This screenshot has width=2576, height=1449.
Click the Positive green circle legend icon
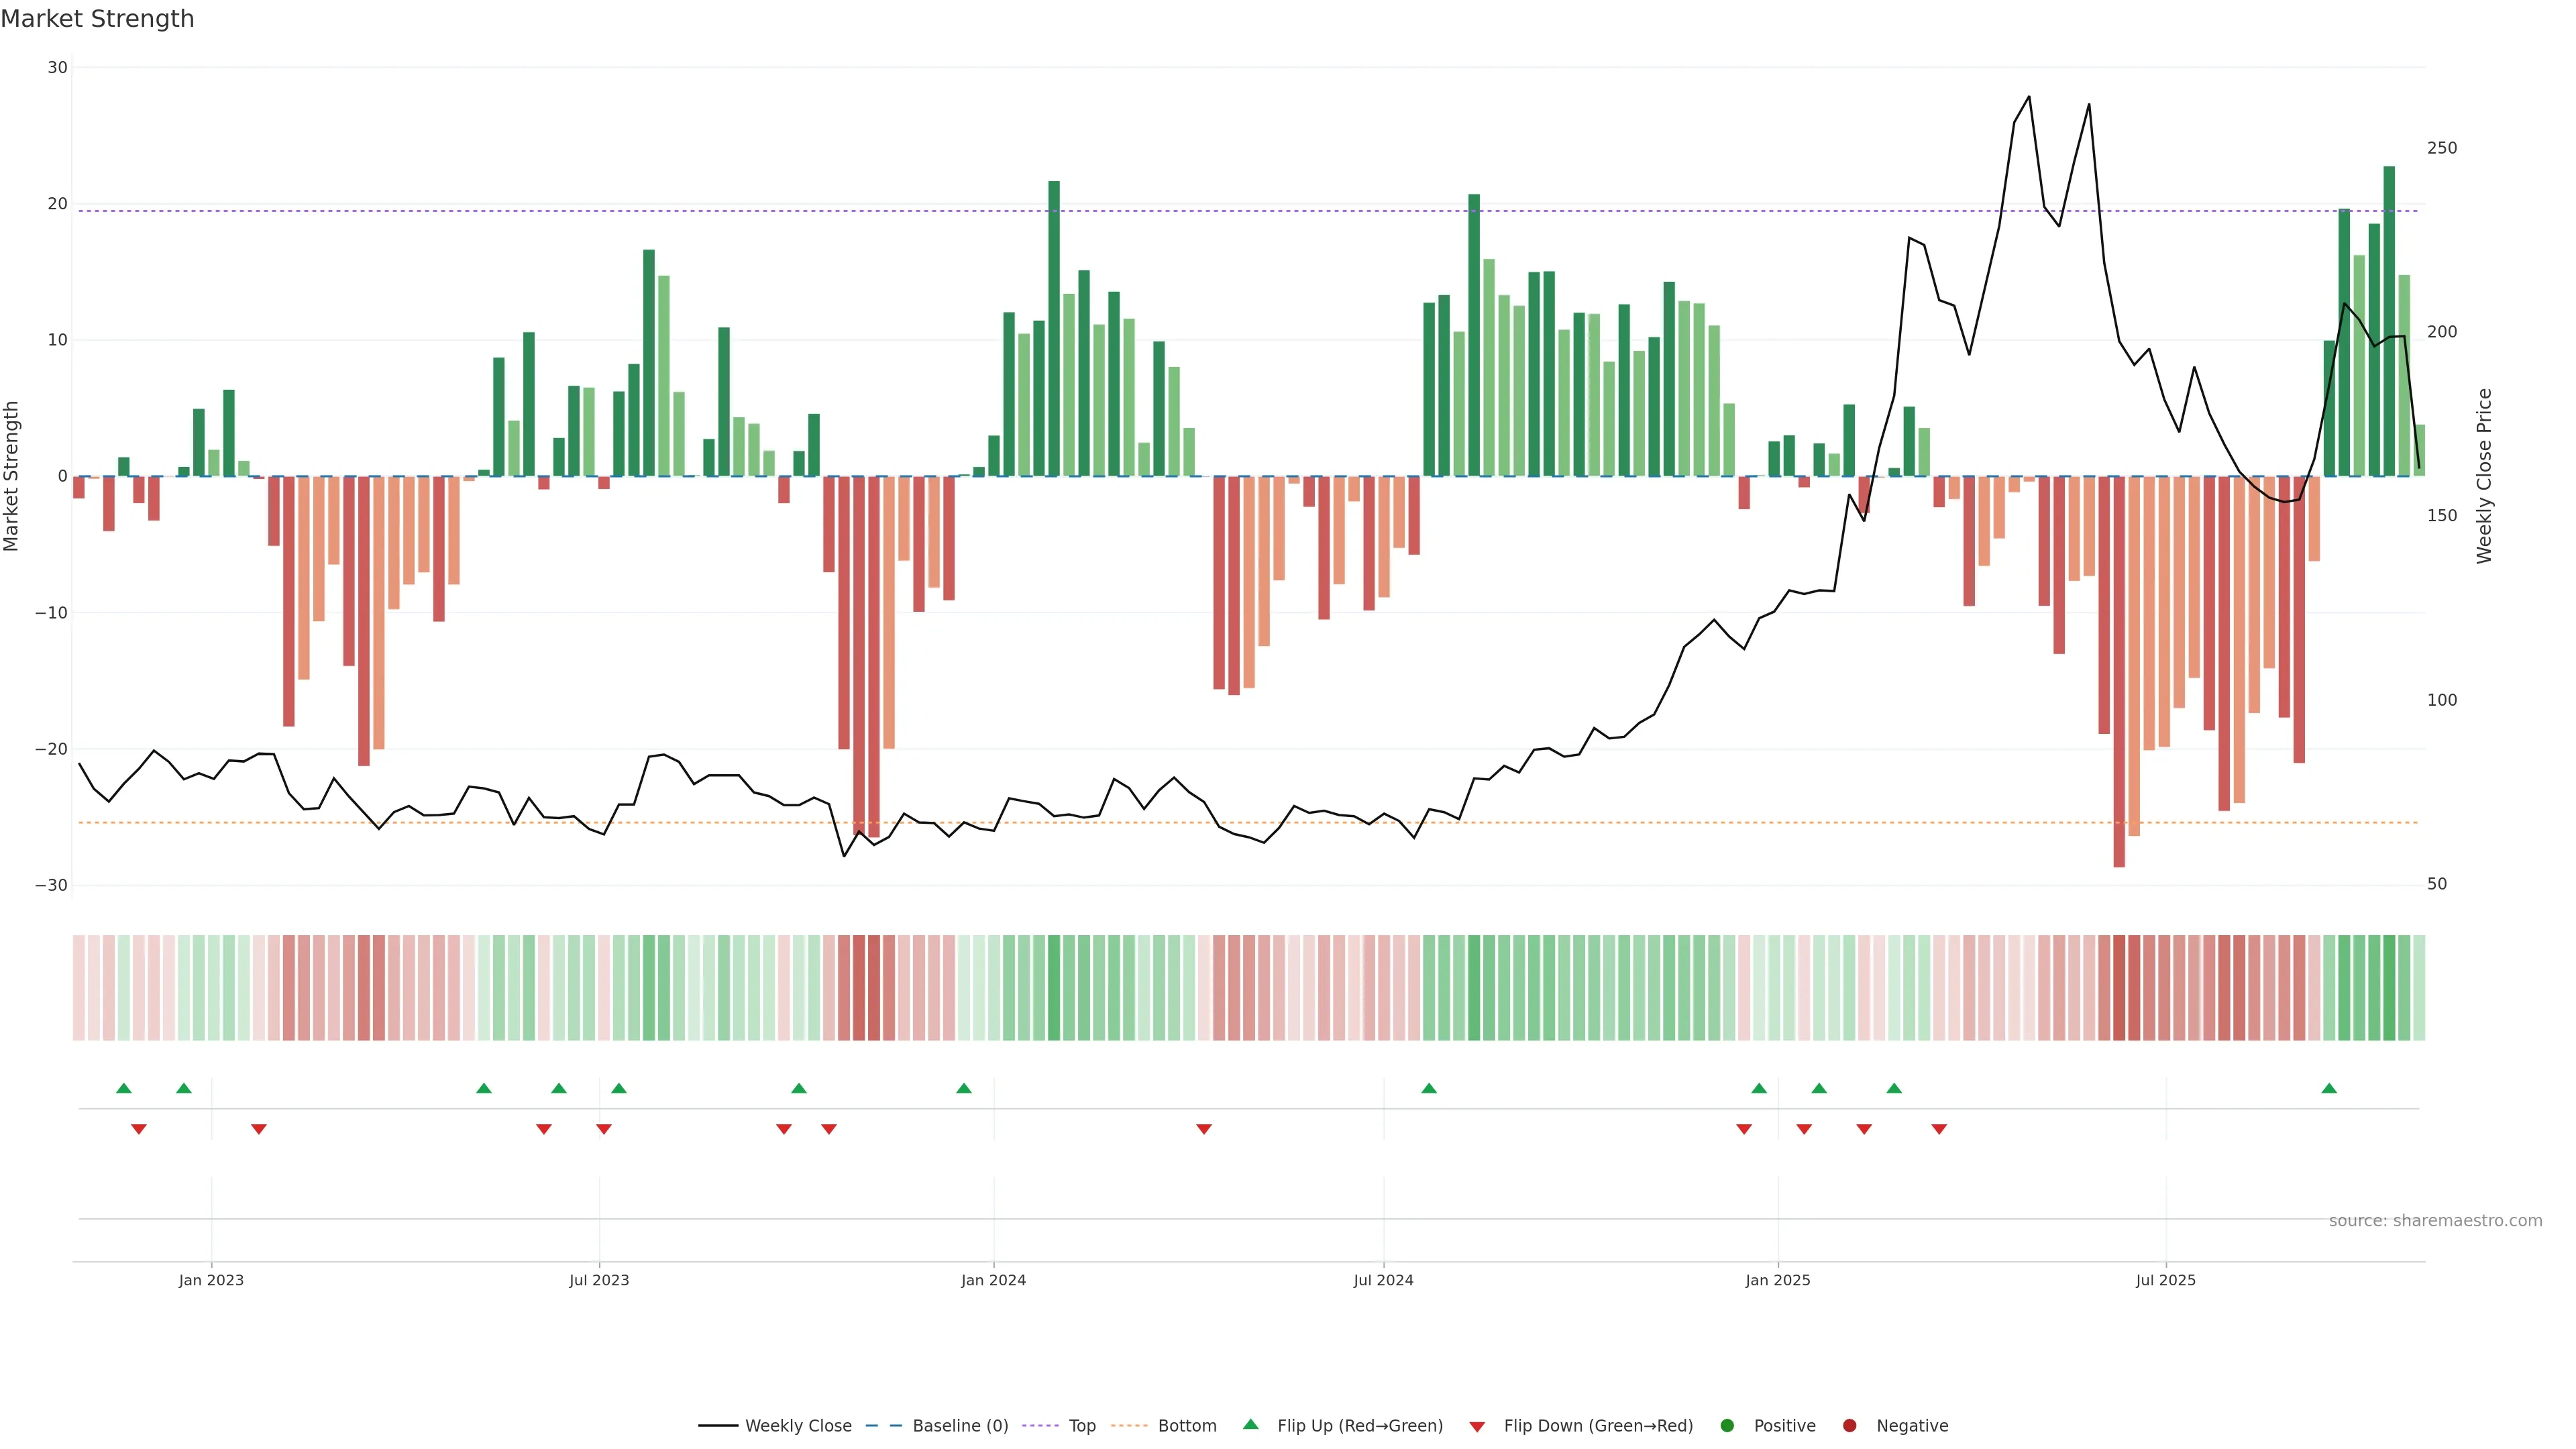(x=1727, y=1426)
